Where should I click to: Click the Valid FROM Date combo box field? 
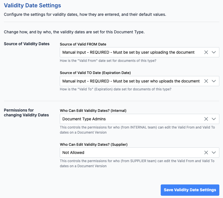pyautogui.click(x=128, y=52)
